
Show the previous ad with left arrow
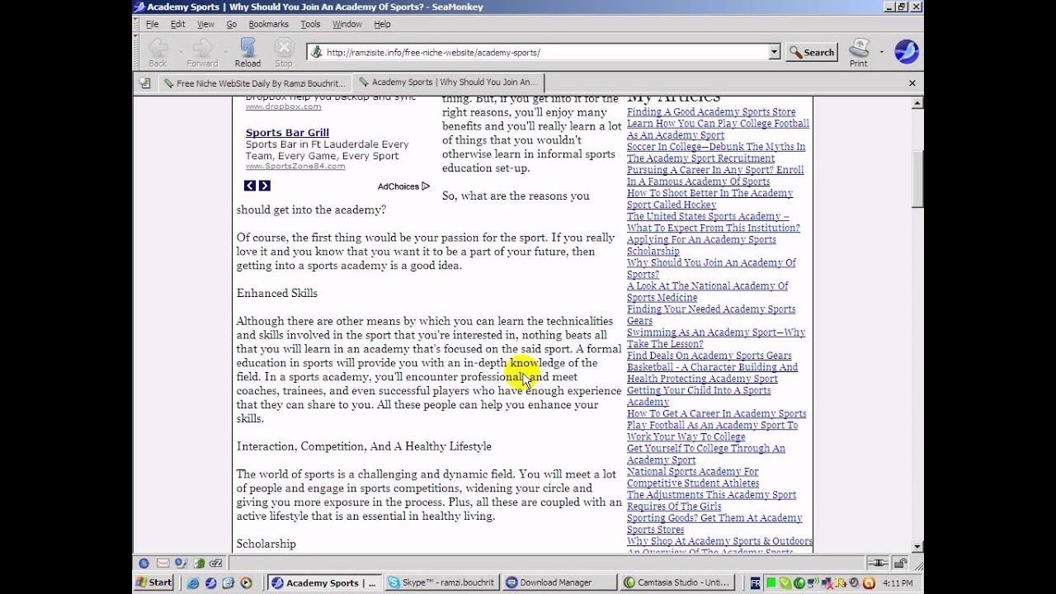click(249, 186)
